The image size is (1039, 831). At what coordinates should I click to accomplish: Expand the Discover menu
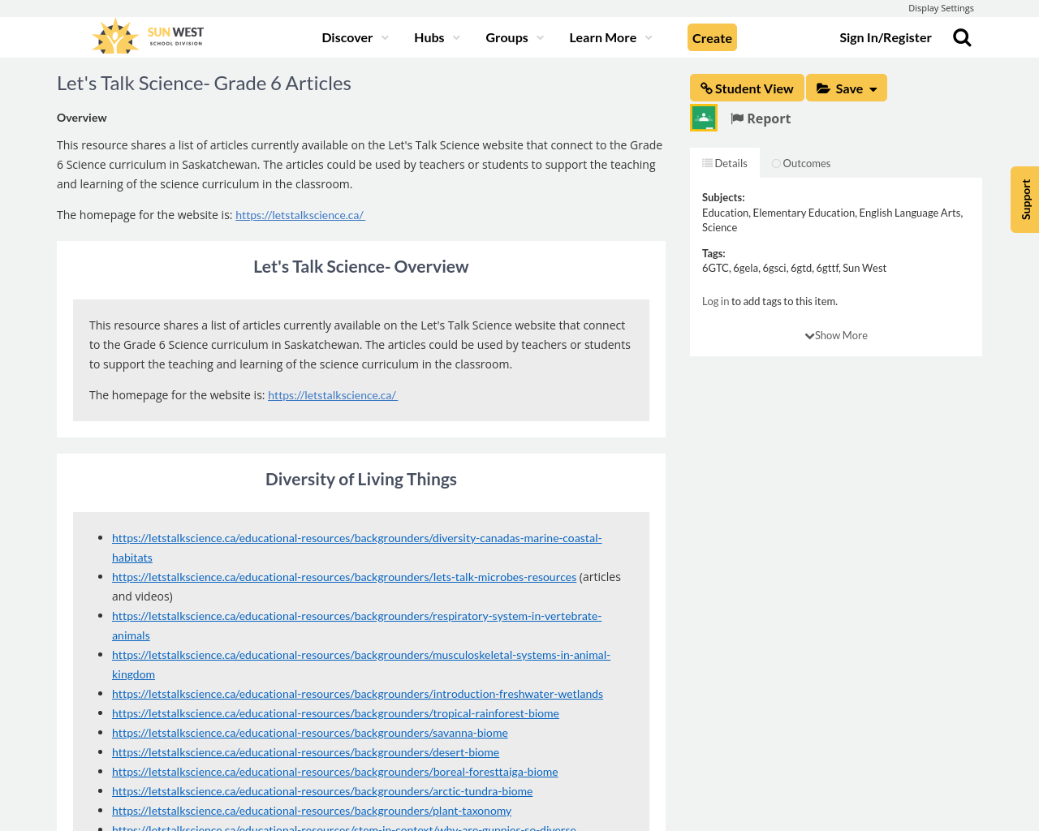coord(355,37)
